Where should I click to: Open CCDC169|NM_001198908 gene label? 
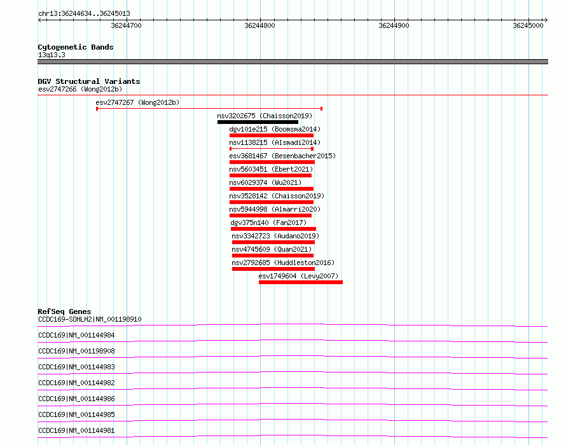(76, 351)
